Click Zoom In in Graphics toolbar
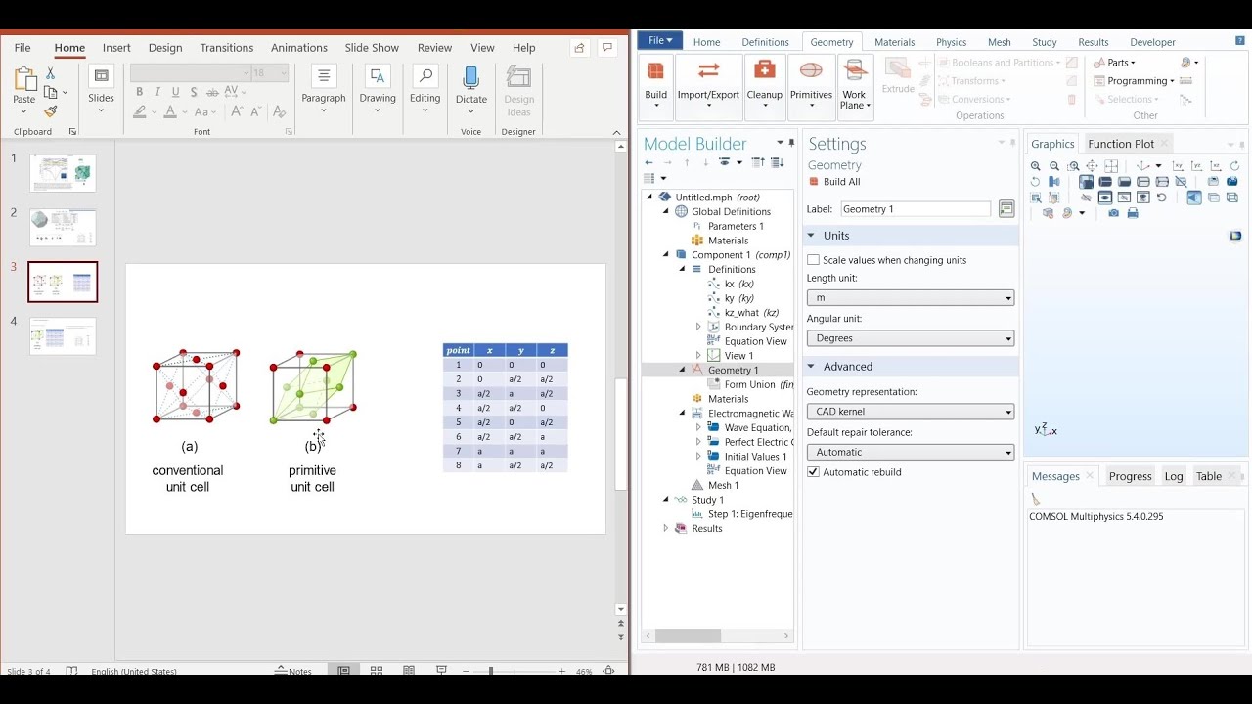 click(x=1036, y=166)
